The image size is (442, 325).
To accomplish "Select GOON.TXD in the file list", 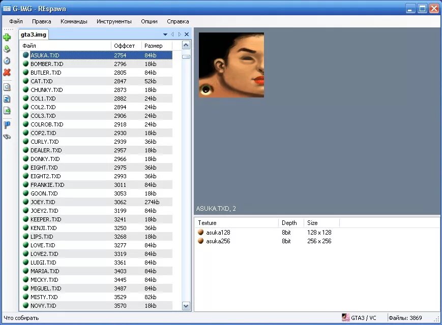I will tap(96, 193).
